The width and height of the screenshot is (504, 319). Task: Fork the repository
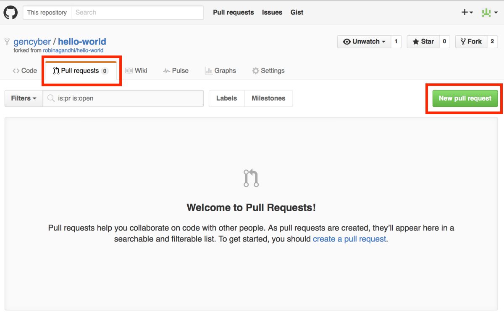point(471,41)
